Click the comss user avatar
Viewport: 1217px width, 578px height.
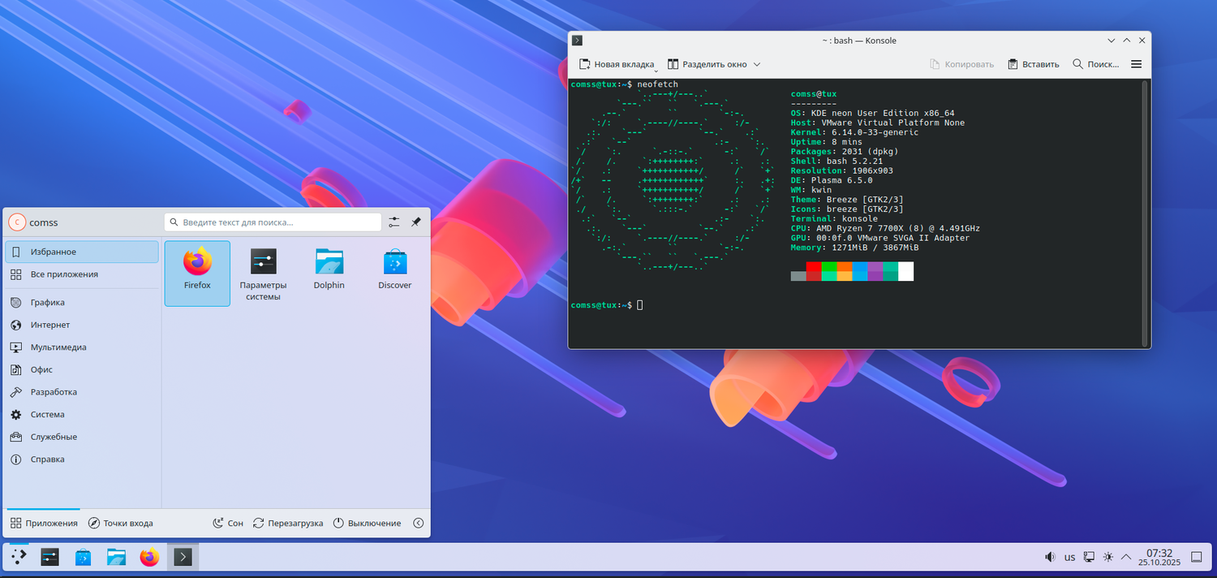coord(17,222)
